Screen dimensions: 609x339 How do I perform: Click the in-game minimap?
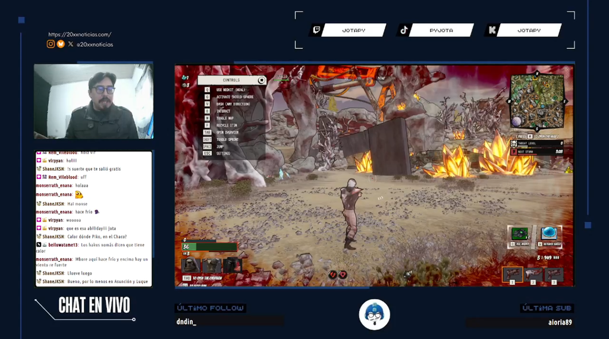tap(537, 102)
